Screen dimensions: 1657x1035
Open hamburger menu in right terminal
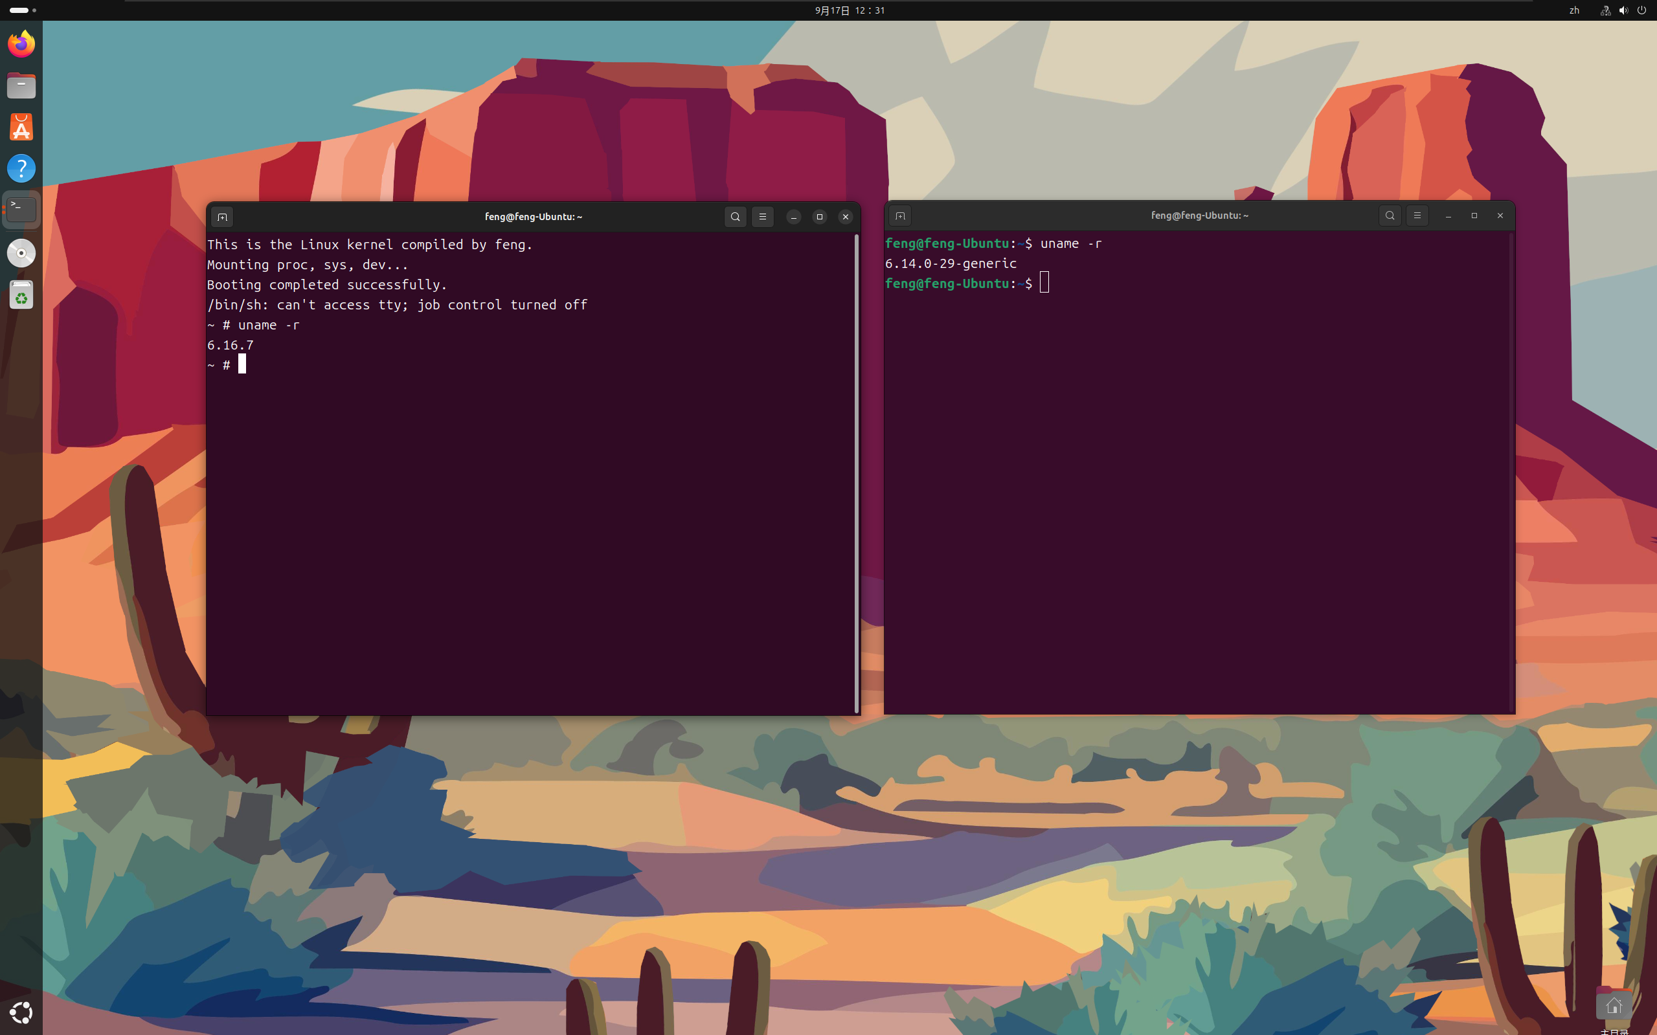click(1417, 216)
